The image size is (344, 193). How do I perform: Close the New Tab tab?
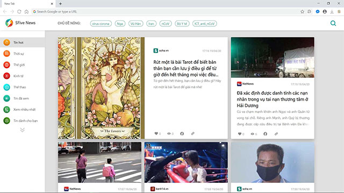(x=52, y=4)
